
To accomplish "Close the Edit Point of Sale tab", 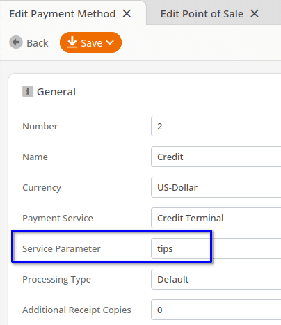I will point(255,13).
